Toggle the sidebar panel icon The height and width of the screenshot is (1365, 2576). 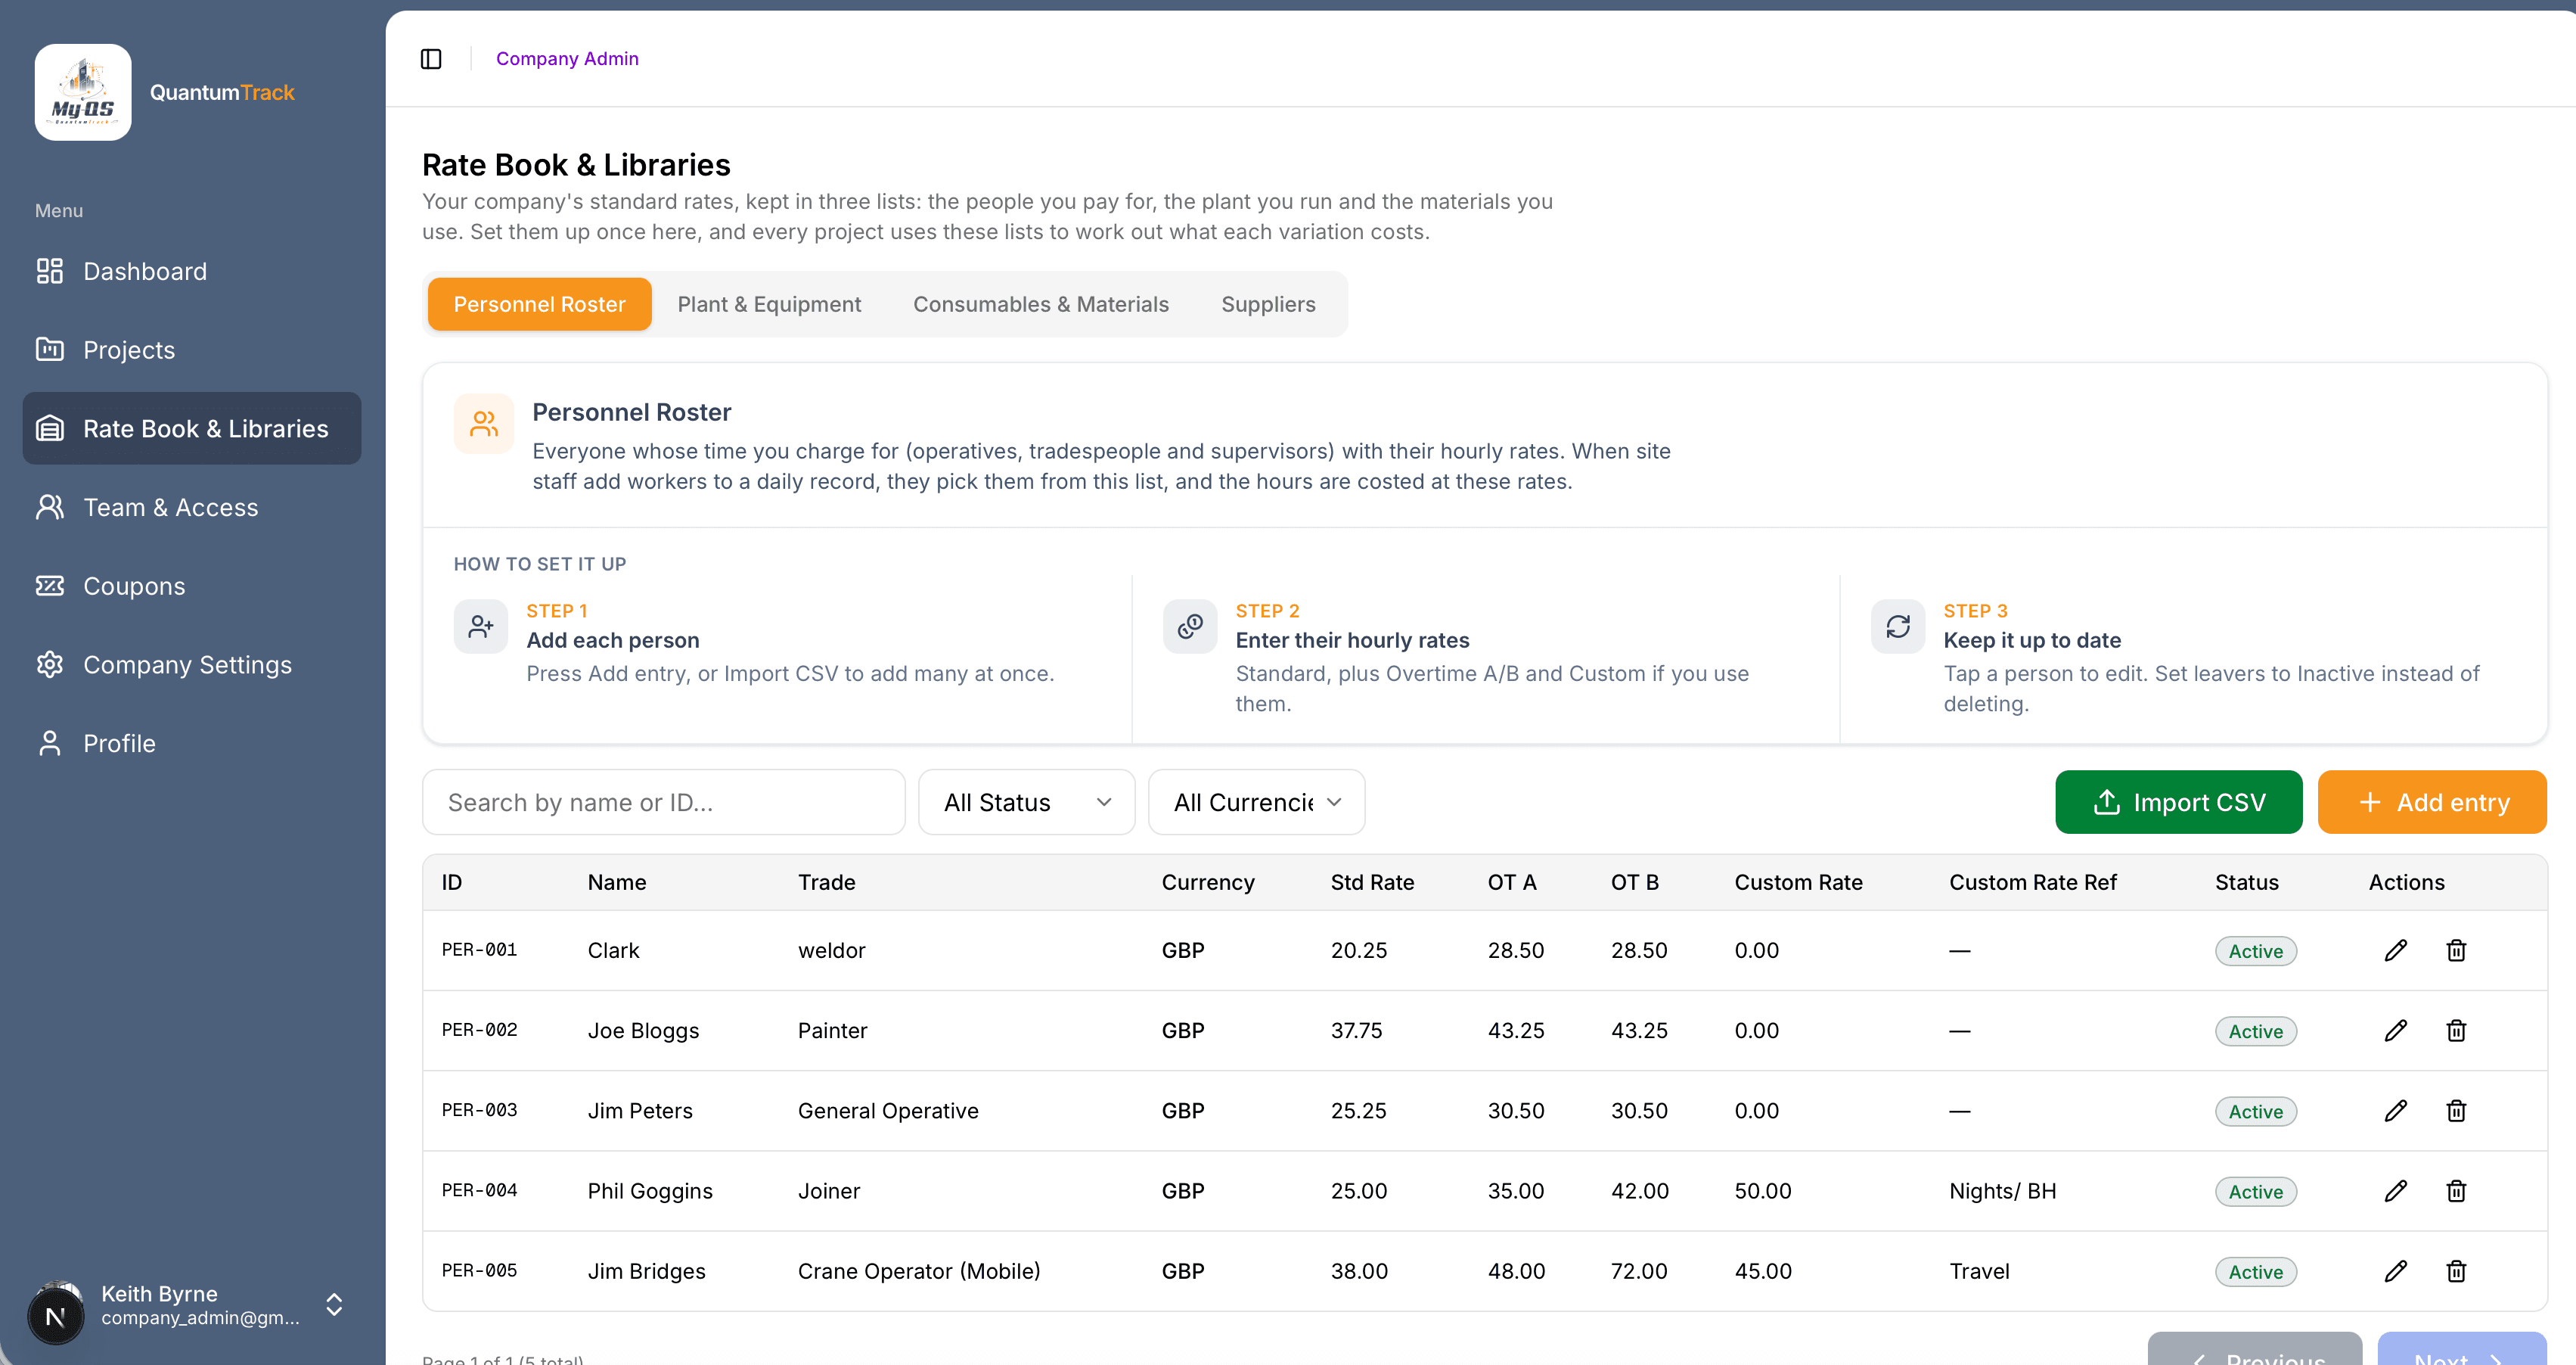(x=431, y=59)
